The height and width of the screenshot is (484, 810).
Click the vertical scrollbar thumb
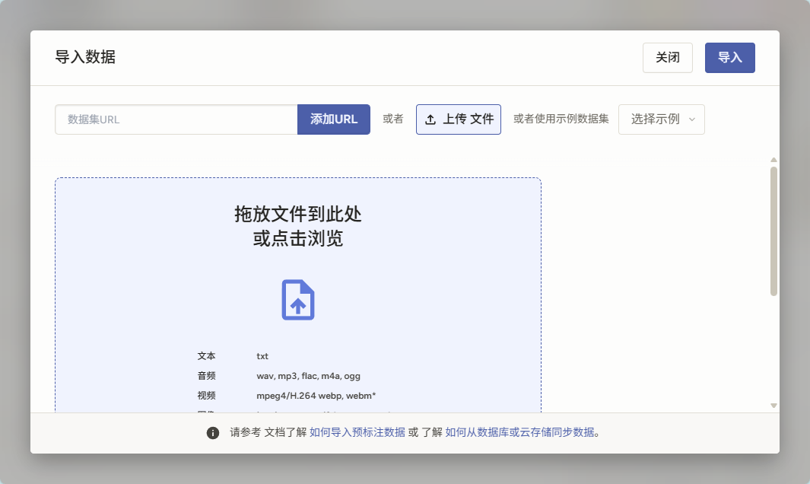(x=773, y=231)
